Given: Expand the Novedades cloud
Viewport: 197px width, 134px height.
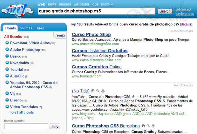Looking at the screenshot, I should coord(7,63).
